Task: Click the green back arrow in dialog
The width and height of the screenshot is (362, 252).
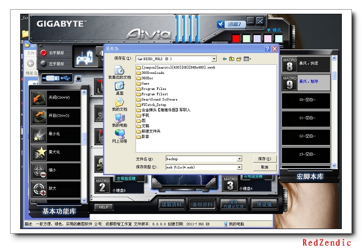Action: click(x=224, y=59)
